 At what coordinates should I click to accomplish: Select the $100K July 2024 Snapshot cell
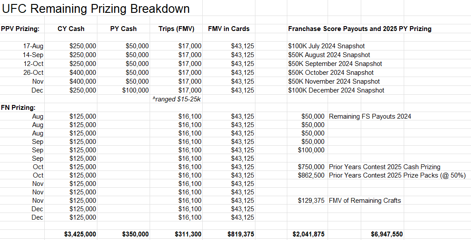[x=326, y=46]
